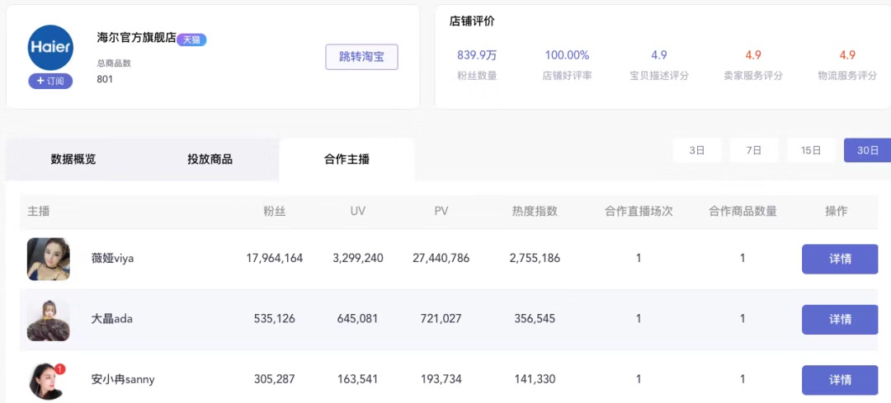Click the 645,081 UV cell

coord(358,319)
